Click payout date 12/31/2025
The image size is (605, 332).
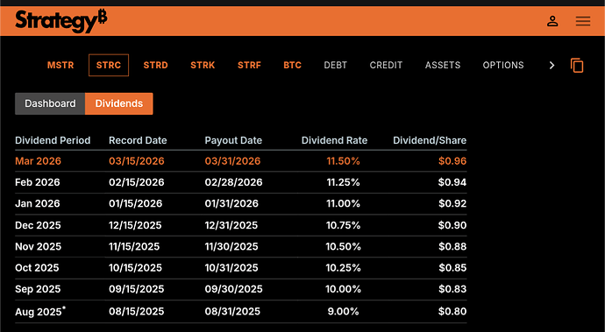231,225
